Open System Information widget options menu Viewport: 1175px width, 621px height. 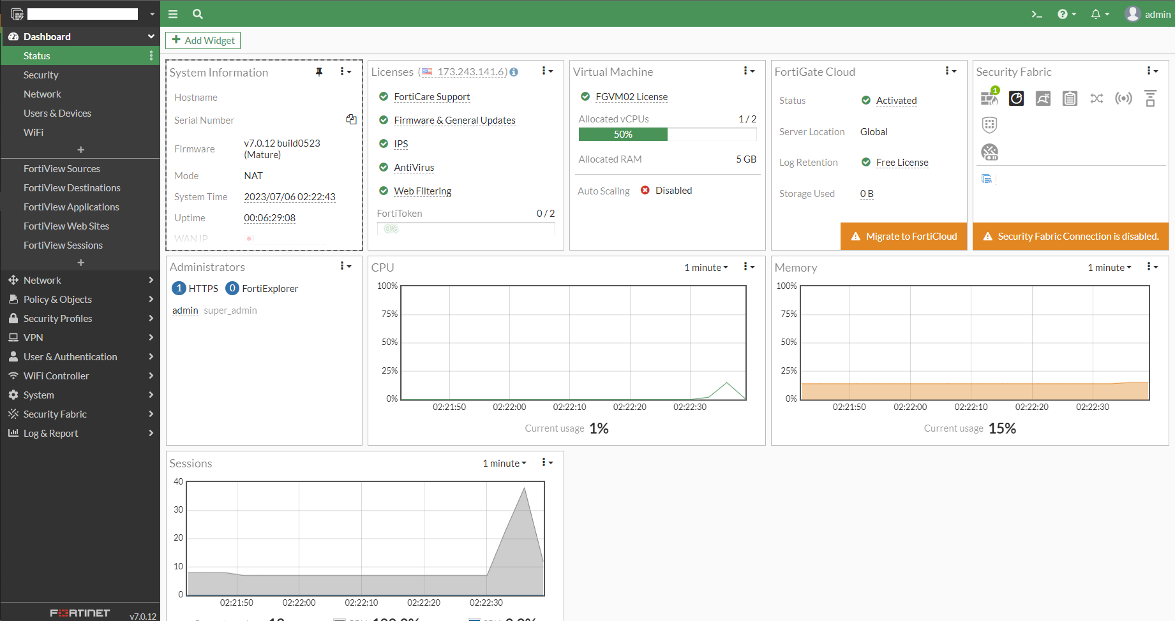[x=345, y=72]
